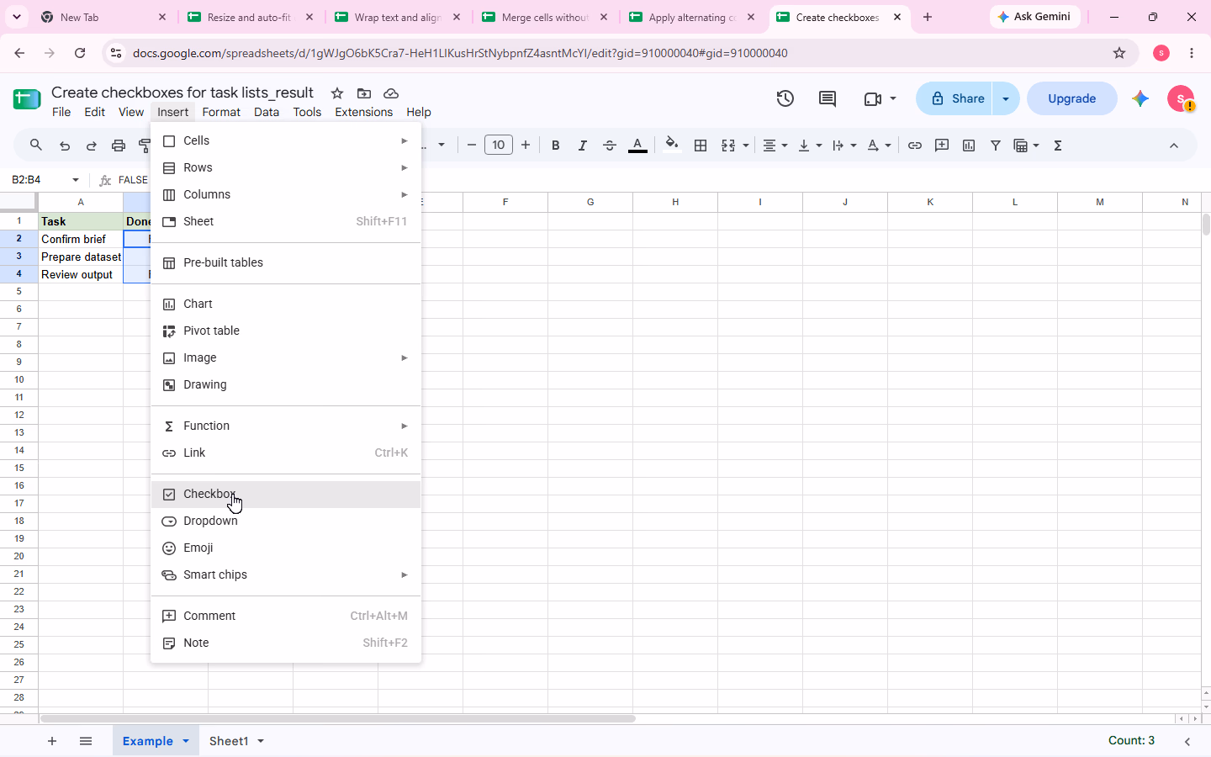This screenshot has width=1211, height=757.
Task: Open the Example sheet tab dropdown
Action: click(186, 741)
